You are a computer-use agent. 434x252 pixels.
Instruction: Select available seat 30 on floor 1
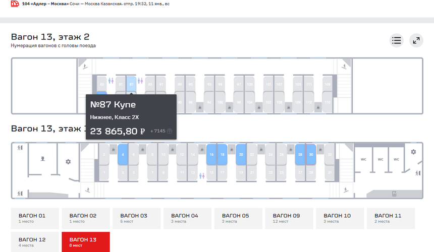click(x=311, y=155)
